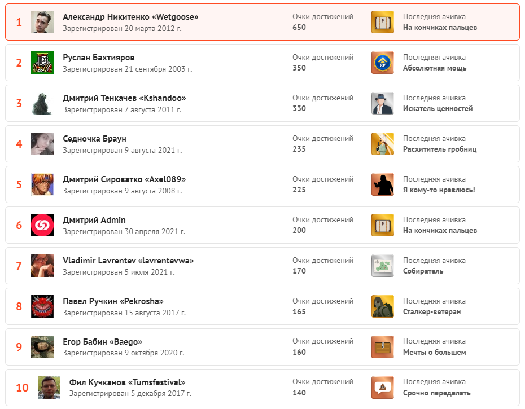Viewport: 525px width, 409px height.
Task: Click Егор Бабин «Baego» avatar
Action: click(x=42, y=347)
